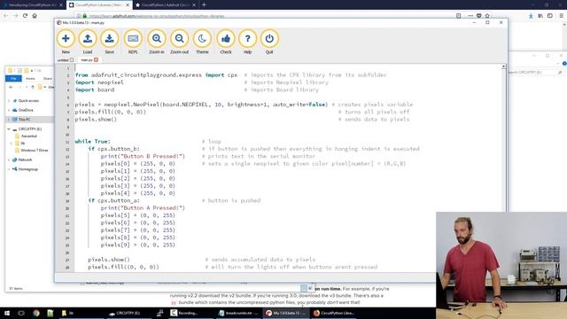Click code line 'import neopixel'
Viewport: 567px width, 319px height.
tap(99, 82)
